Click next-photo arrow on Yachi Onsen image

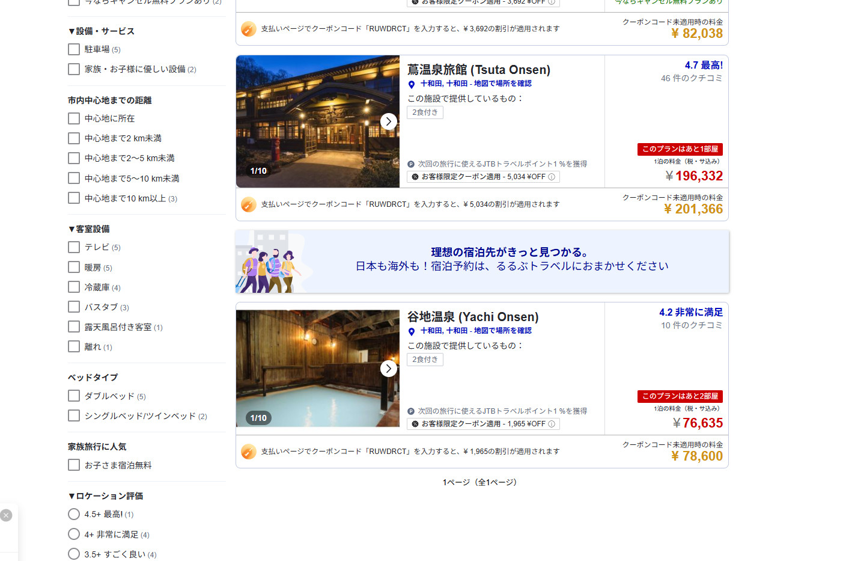click(389, 369)
